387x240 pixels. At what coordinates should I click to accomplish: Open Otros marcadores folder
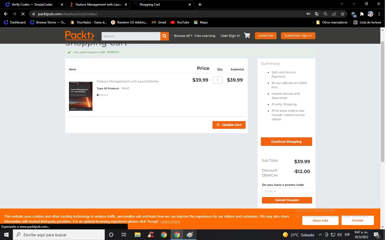[332, 22]
